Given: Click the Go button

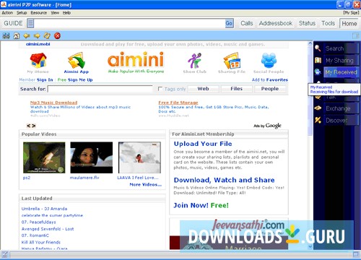Looking at the screenshot, I should pyautogui.click(x=229, y=23).
